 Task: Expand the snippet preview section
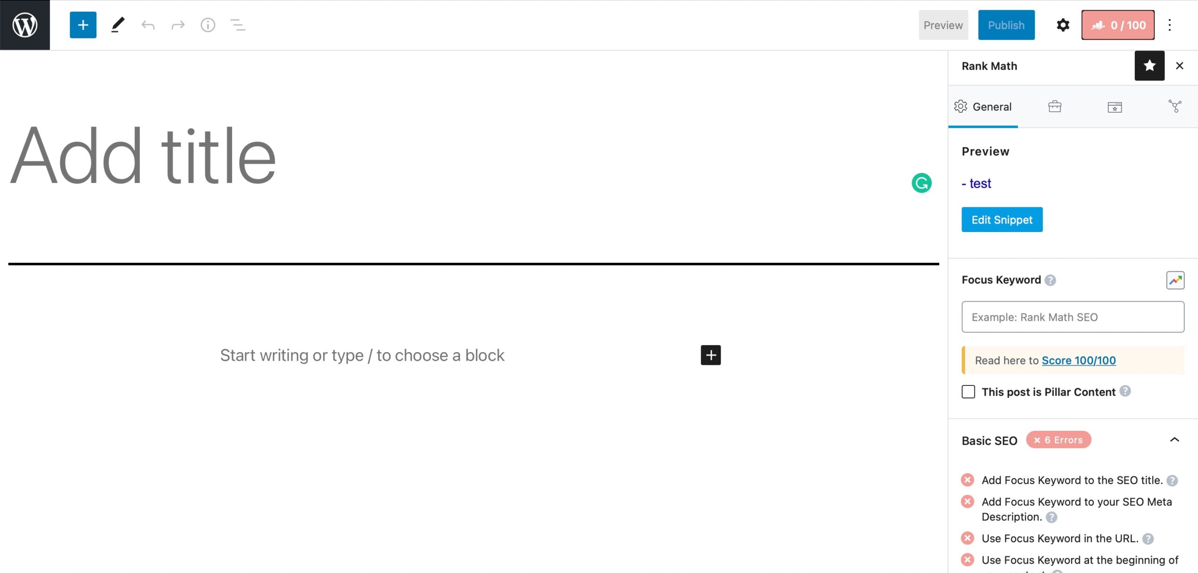click(x=1002, y=219)
